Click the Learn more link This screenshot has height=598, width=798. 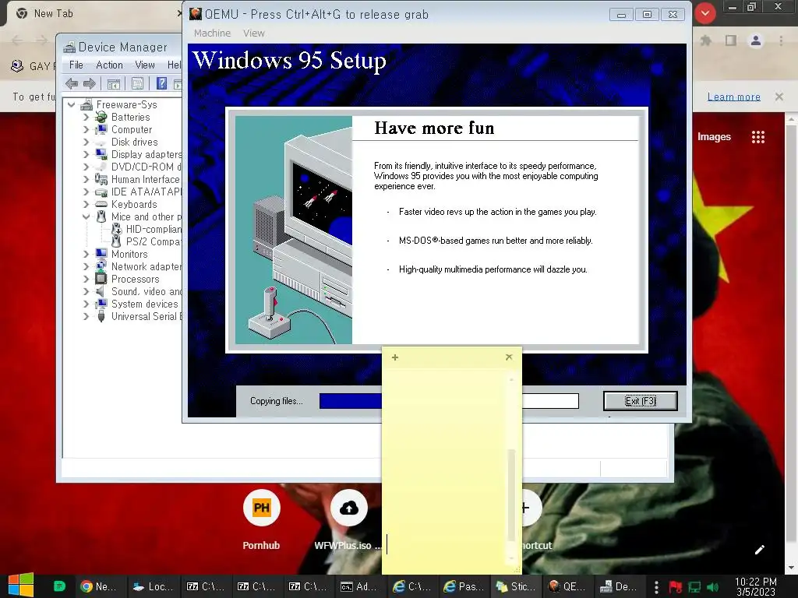pos(733,97)
